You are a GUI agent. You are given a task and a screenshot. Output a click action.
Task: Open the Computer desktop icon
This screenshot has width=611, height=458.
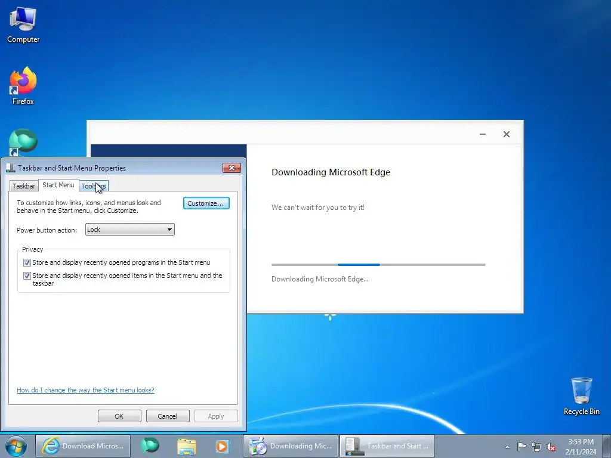point(23,25)
